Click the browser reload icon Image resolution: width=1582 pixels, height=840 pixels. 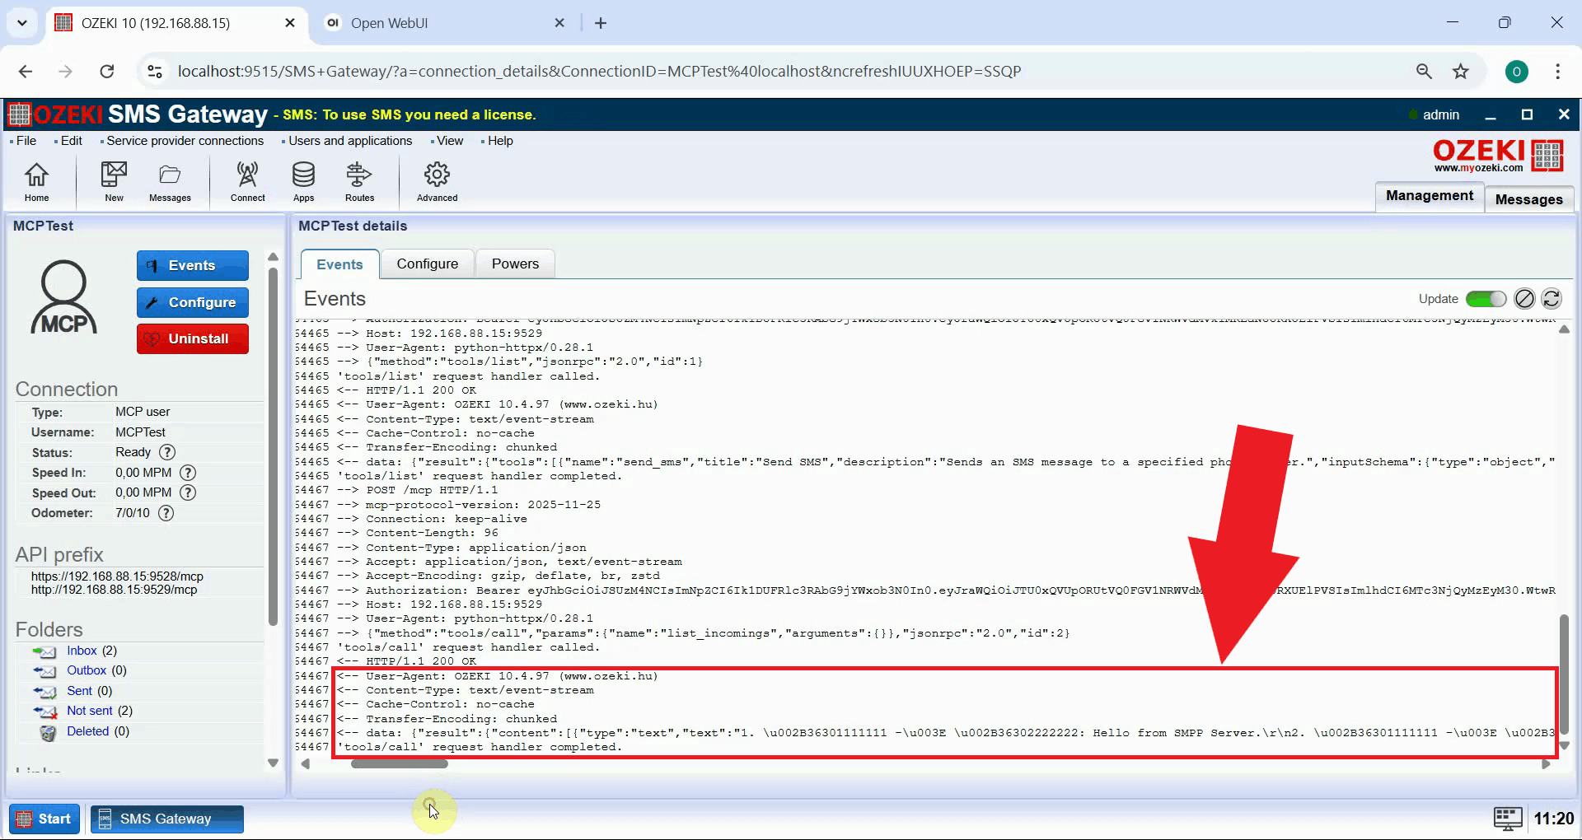[x=107, y=72]
